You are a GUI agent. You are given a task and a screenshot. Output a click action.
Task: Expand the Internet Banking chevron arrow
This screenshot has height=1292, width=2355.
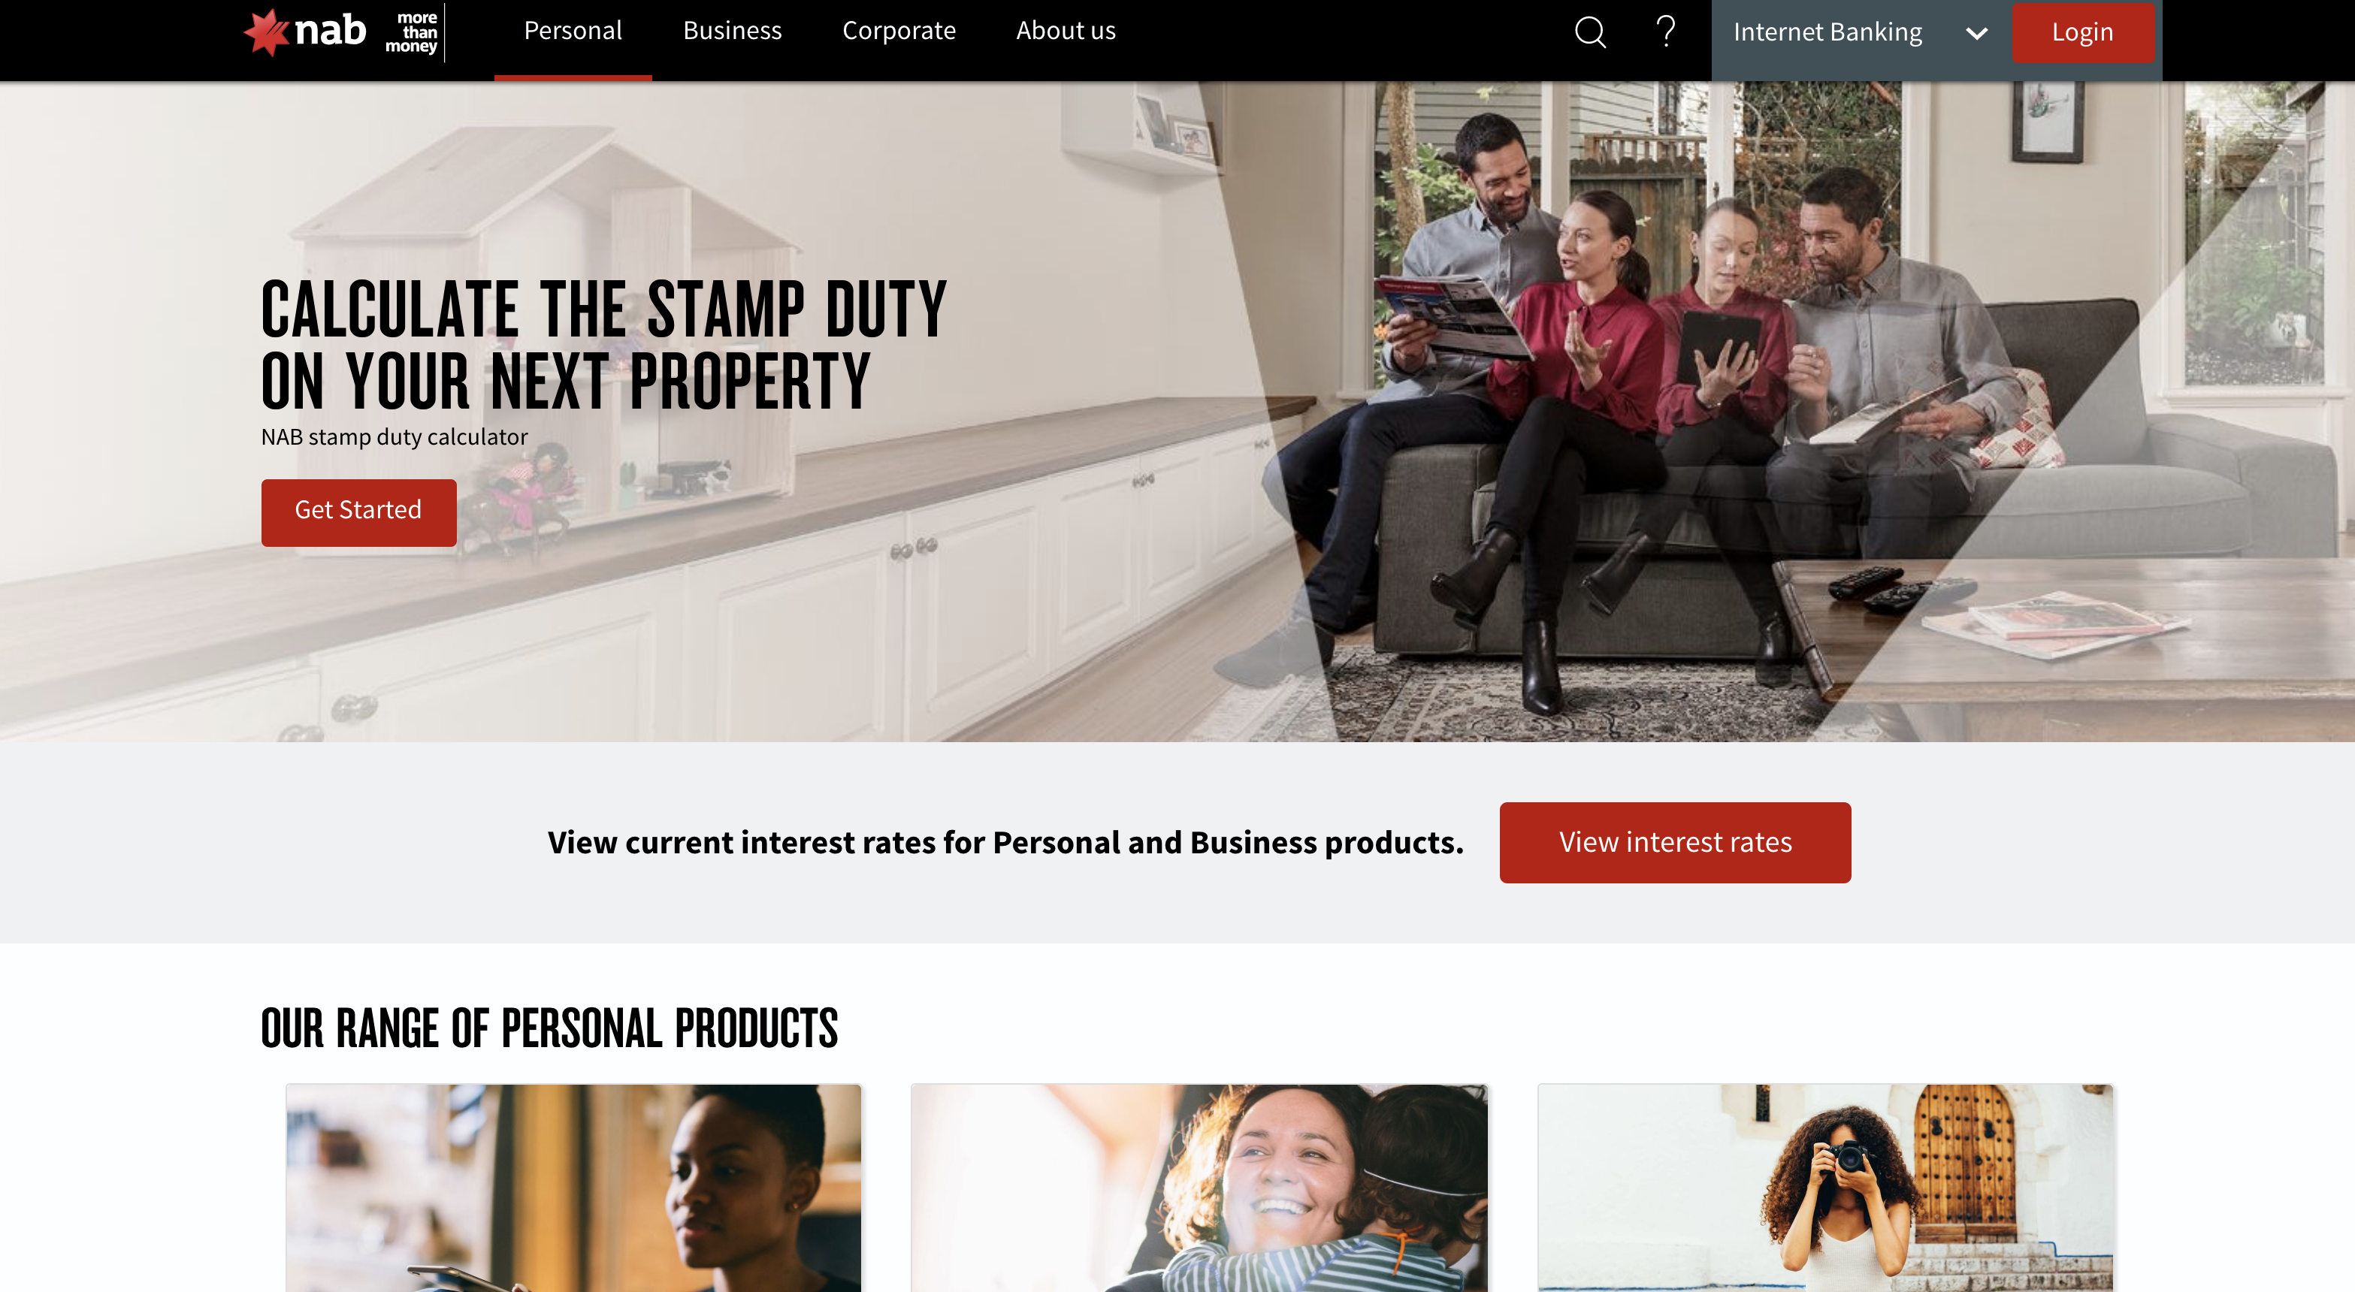[x=1976, y=34]
